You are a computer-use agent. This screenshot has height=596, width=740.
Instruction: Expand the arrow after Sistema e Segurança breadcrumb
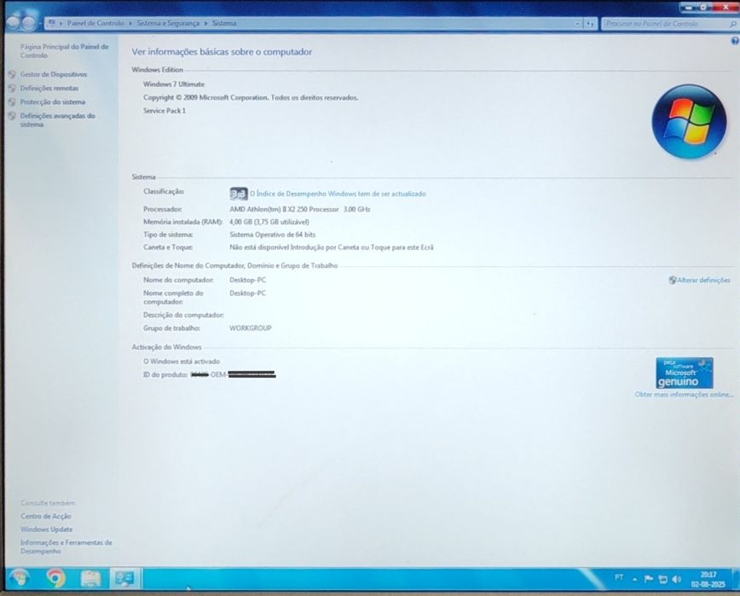click(205, 23)
